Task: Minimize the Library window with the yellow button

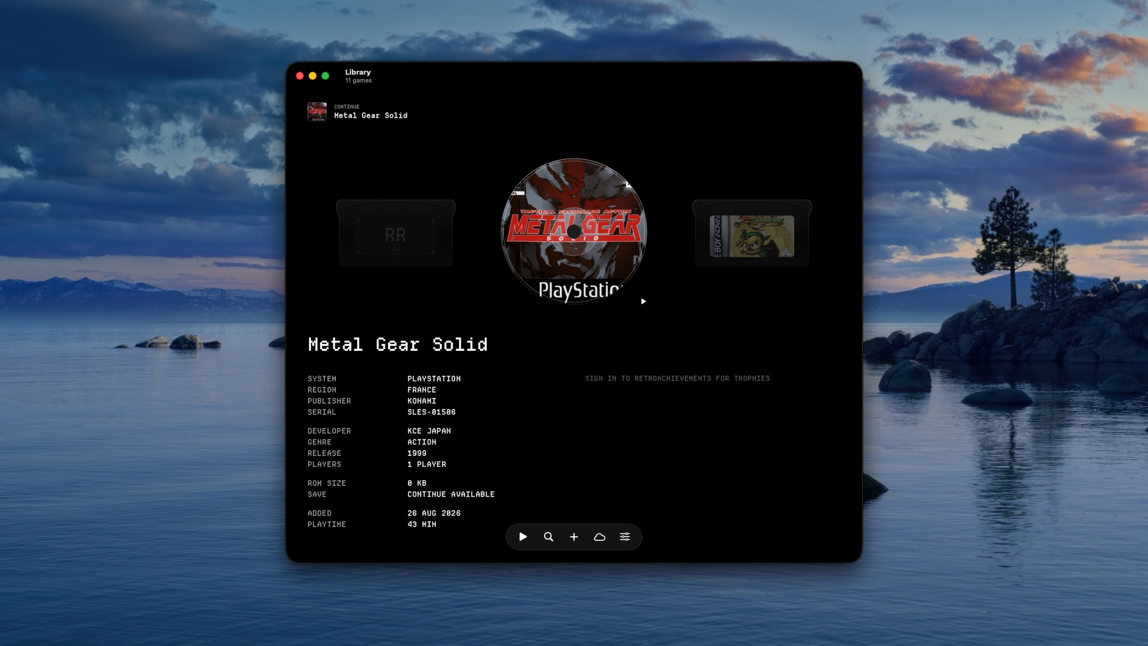Action: (312, 76)
